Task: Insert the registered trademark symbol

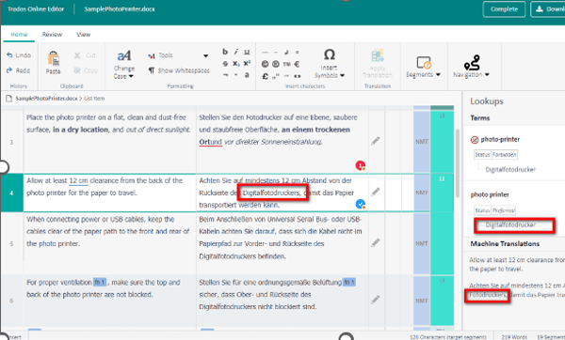Action: 276,64
